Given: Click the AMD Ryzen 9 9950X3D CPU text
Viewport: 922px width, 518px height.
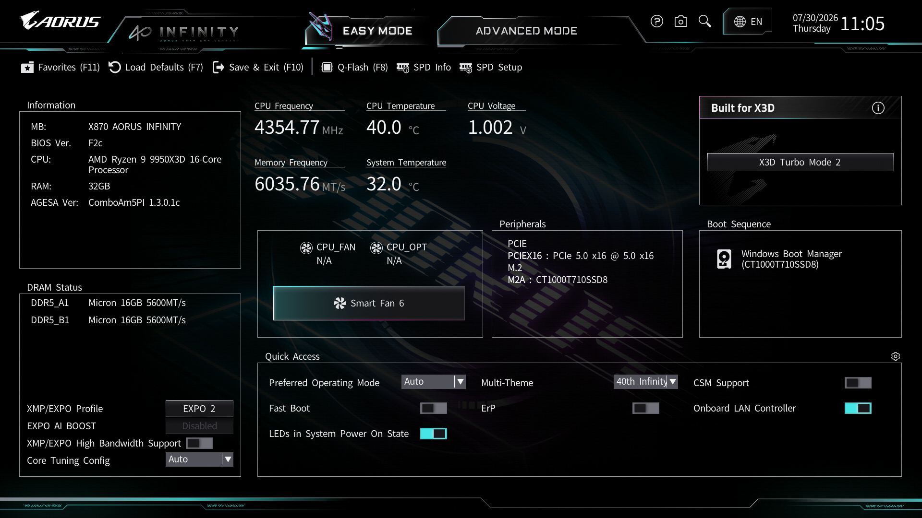Looking at the screenshot, I should click(155, 165).
